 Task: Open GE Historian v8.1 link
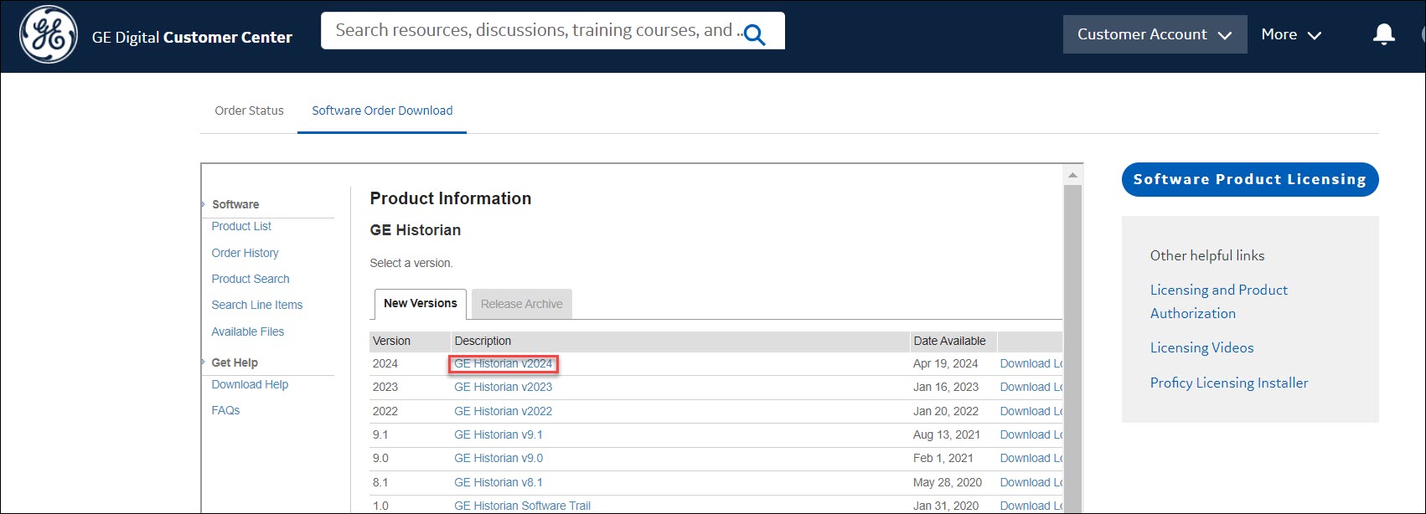[x=499, y=482]
